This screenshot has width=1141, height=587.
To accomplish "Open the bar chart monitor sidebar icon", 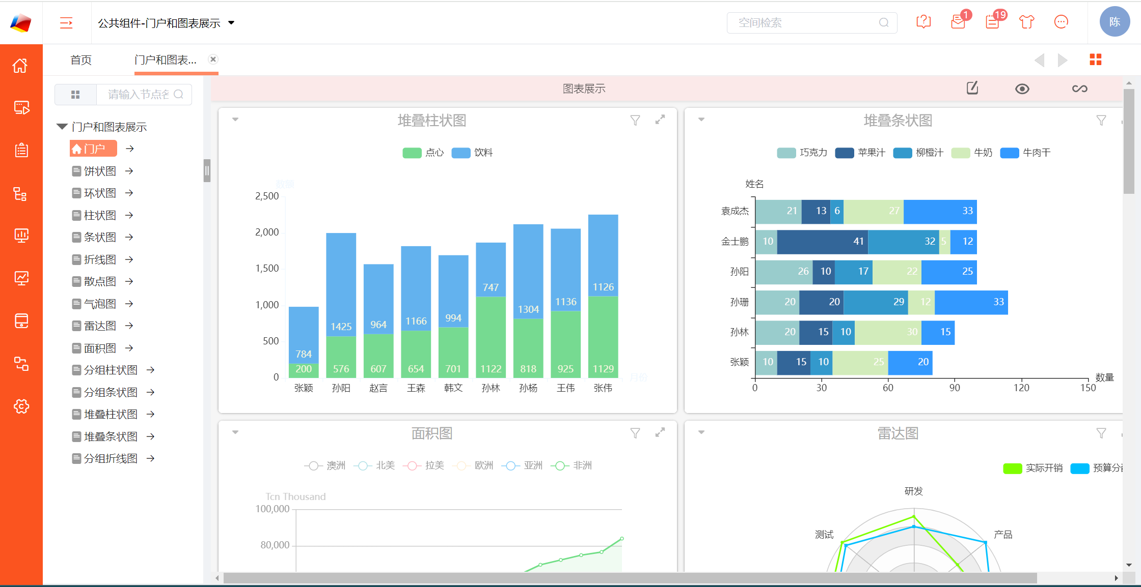I will [21, 236].
